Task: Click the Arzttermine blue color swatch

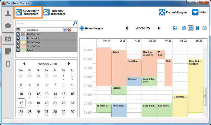Action: coord(23,38)
